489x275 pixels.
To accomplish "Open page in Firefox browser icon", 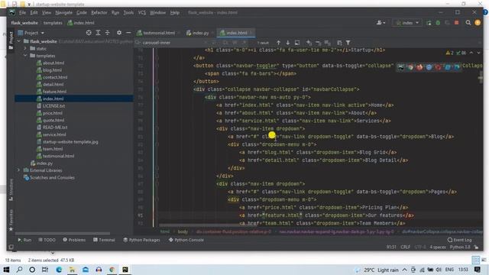I will click(419, 66).
